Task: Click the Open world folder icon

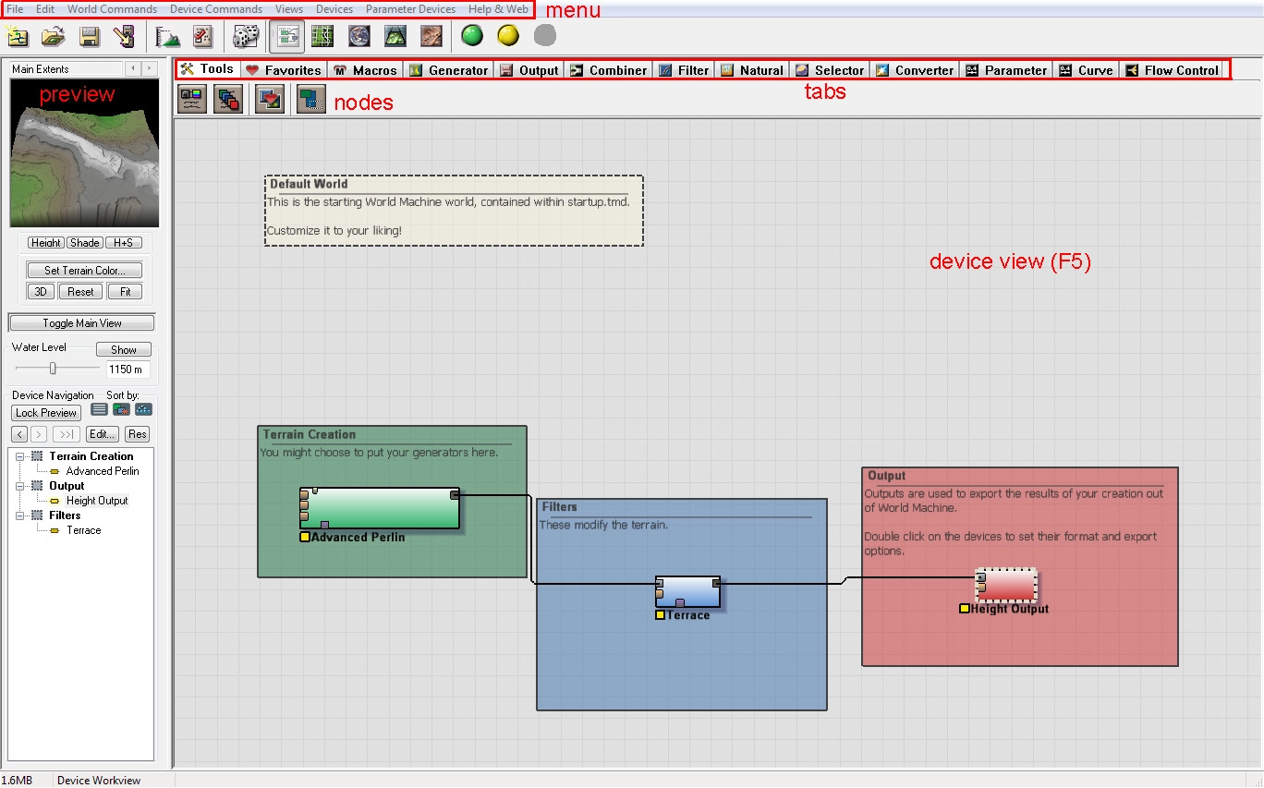Action: (x=53, y=37)
